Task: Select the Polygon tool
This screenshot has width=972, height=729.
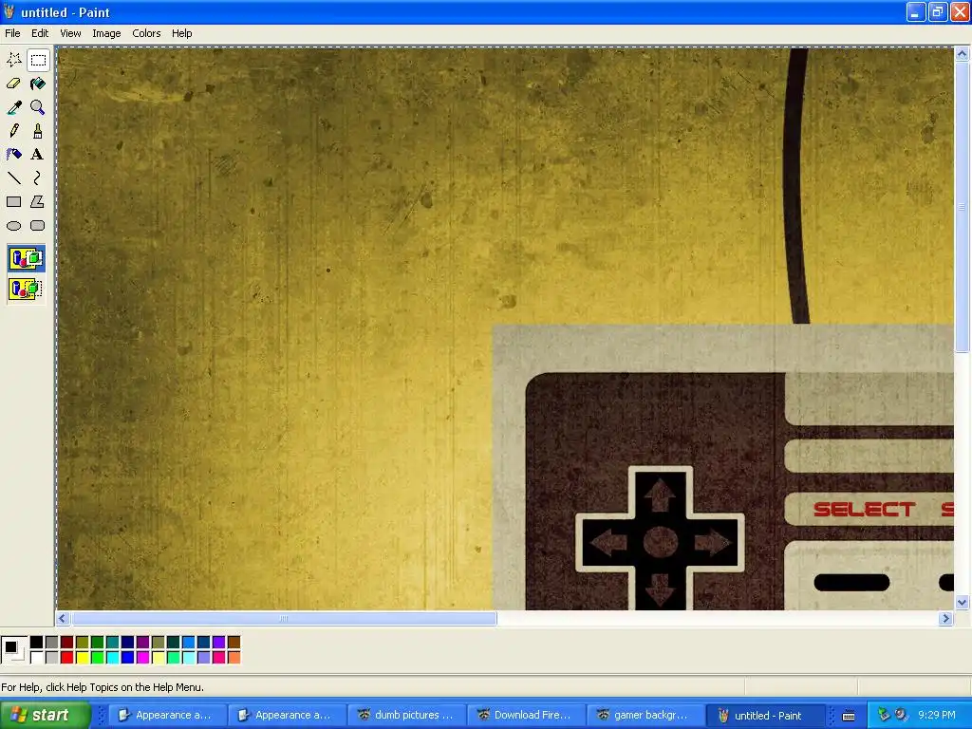Action: (x=38, y=202)
